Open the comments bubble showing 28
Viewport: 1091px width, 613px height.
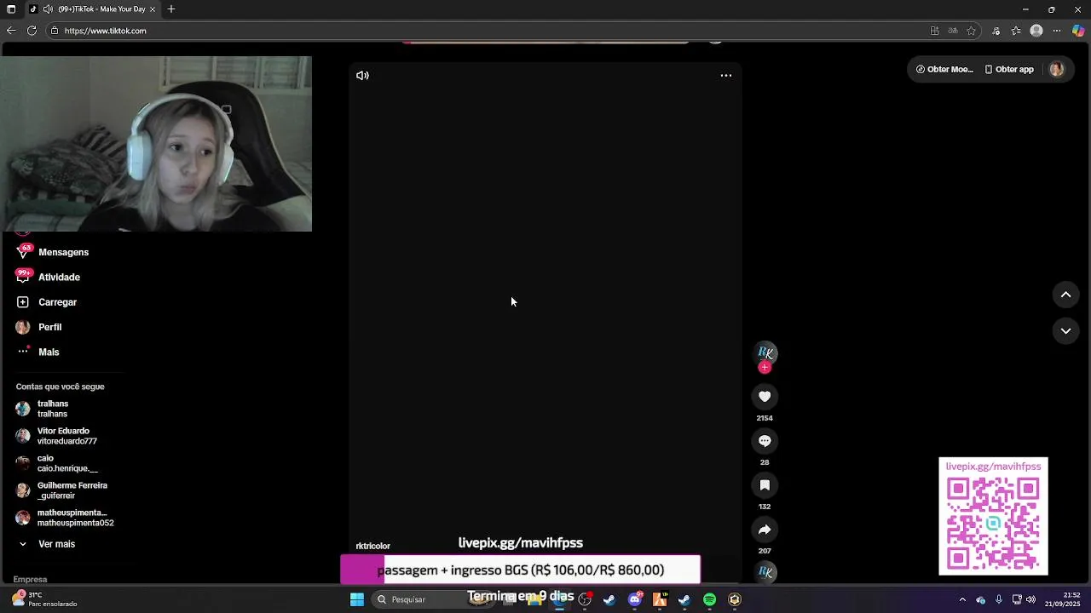765,441
